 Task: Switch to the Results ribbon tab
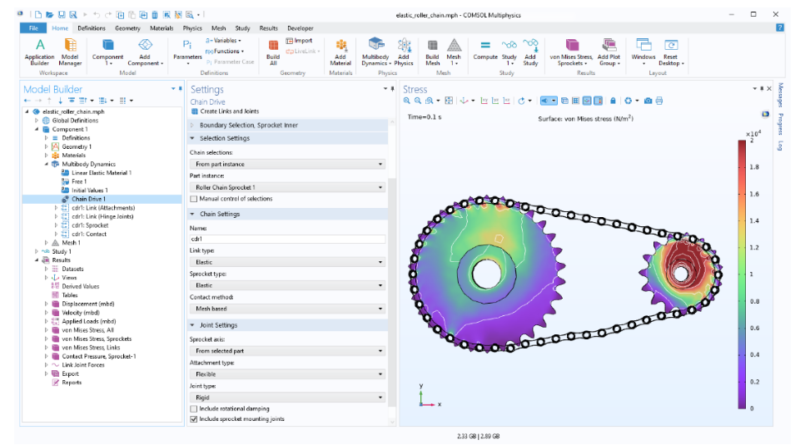coord(268,28)
